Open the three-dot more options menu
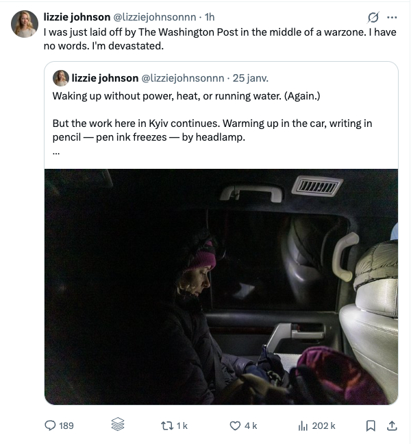Screen dimensions: 411x444 pyautogui.click(x=392, y=17)
